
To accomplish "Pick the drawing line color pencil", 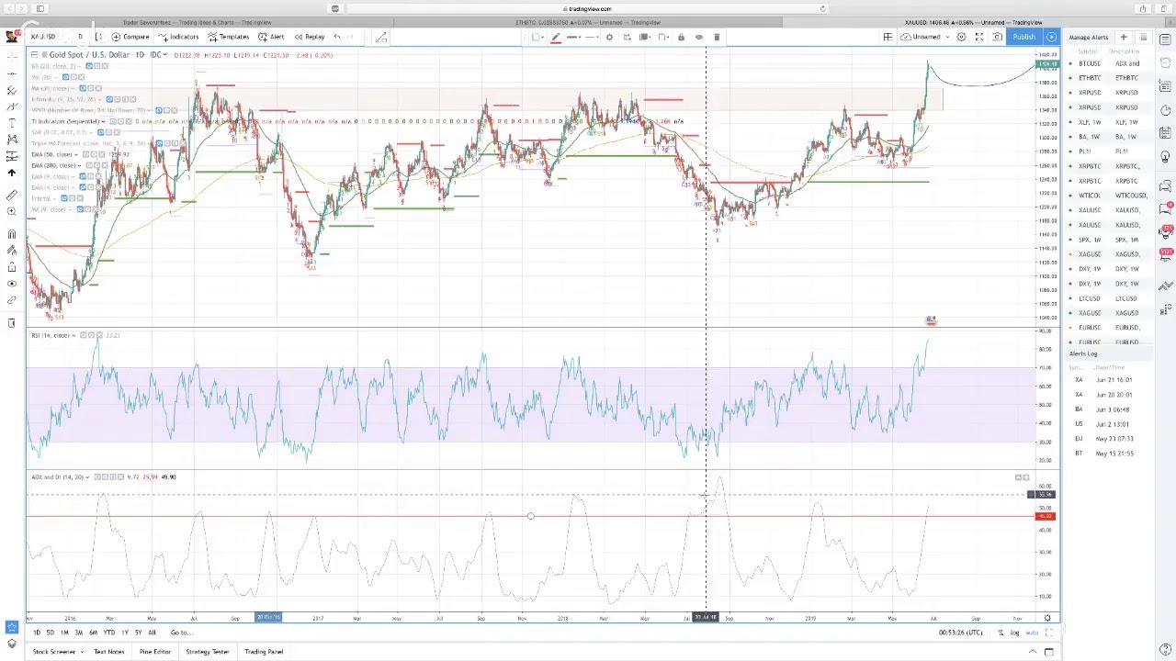I will [555, 37].
